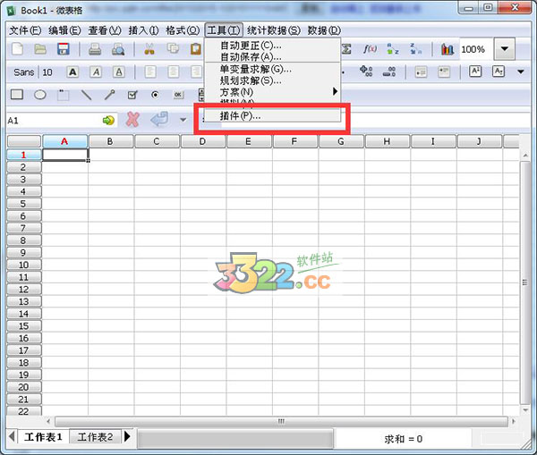Open the 格式(O) menu
This screenshot has height=455, width=537.
(183, 30)
